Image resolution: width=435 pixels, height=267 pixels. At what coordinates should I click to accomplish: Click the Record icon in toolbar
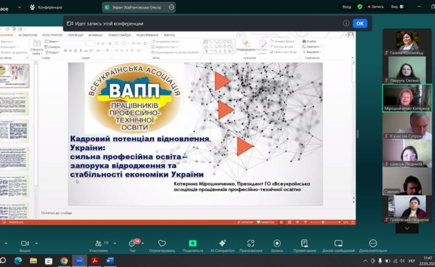coord(277,243)
